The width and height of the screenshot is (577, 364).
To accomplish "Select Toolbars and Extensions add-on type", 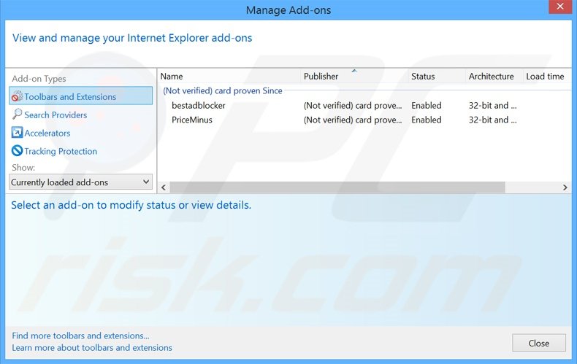I will [80, 96].
